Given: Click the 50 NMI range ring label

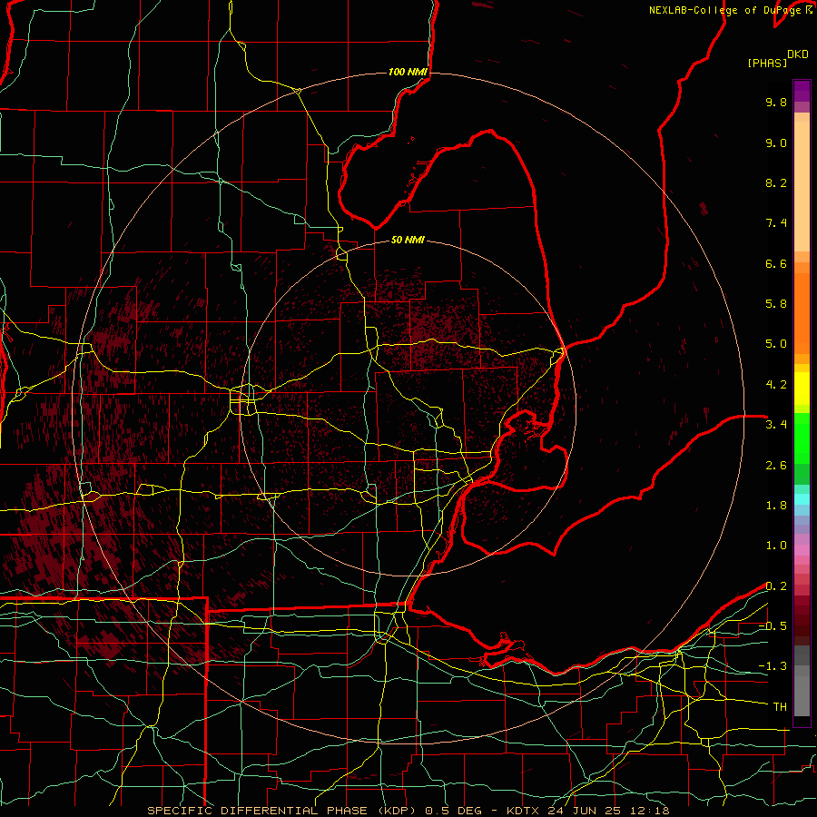Looking at the screenshot, I should click(408, 241).
